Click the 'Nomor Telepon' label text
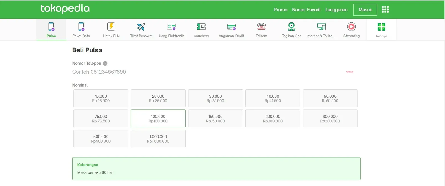 click(x=87, y=63)
